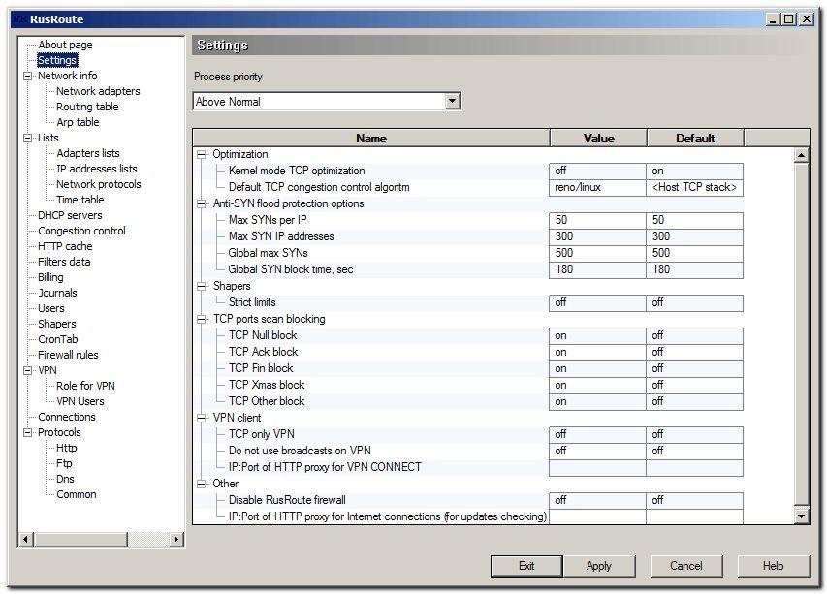Click the Cancel button
Viewport: 827px width, 594px height.
click(x=685, y=566)
